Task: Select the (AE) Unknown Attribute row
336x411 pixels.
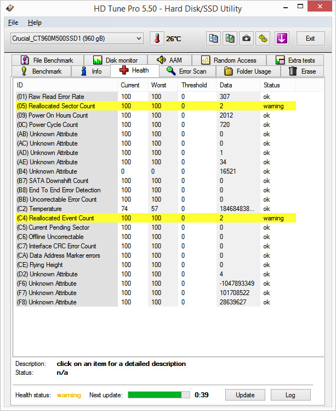Action: click(x=156, y=162)
